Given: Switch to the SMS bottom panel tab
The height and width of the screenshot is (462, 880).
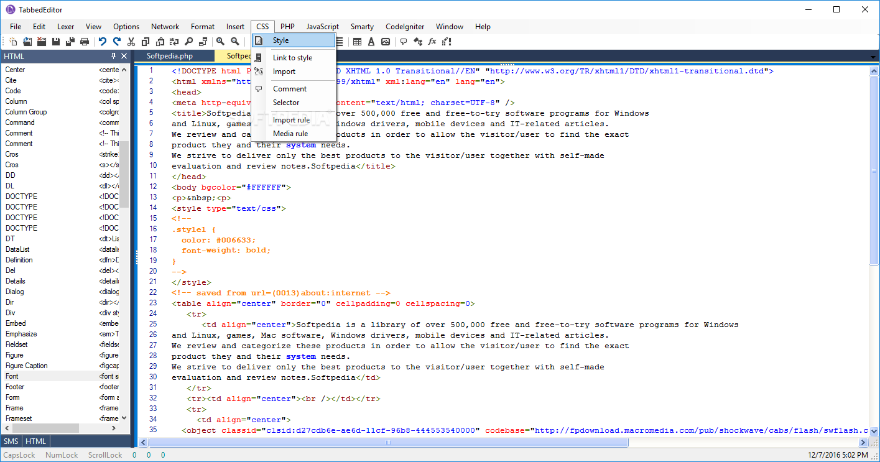Looking at the screenshot, I should pyautogui.click(x=11, y=441).
